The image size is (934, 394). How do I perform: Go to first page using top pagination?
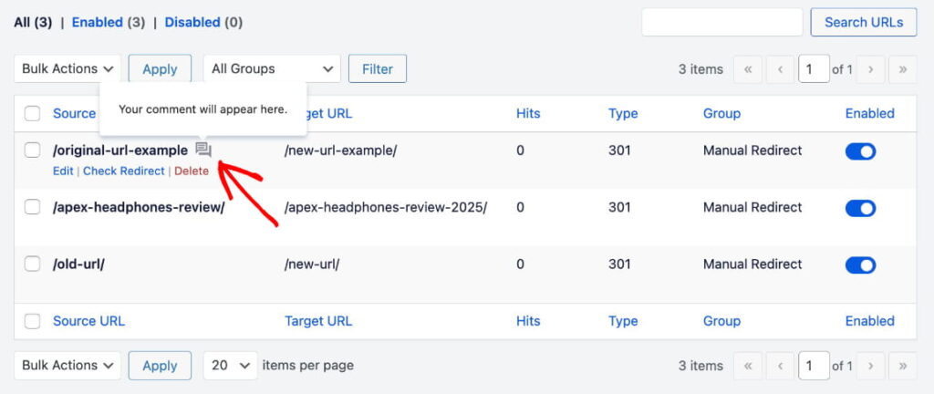tap(748, 69)
